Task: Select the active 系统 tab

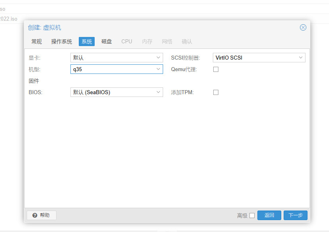Action: [87, 41]
